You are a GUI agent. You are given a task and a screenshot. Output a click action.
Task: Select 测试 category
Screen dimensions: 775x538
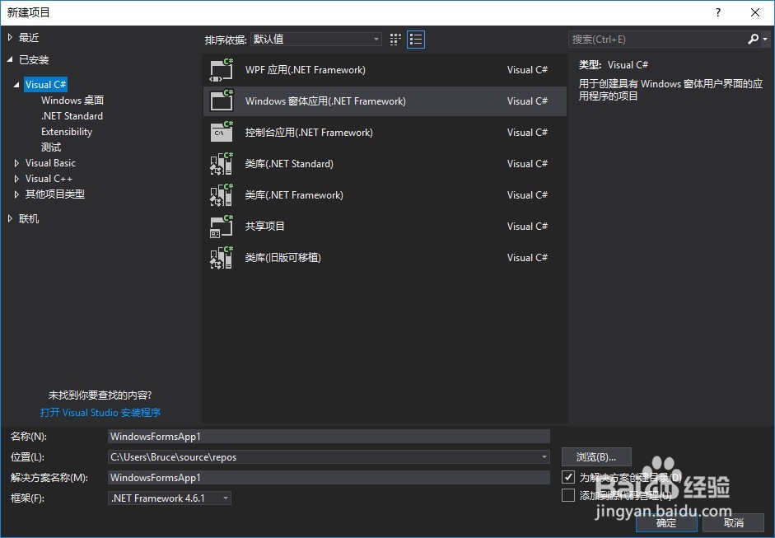51,147
